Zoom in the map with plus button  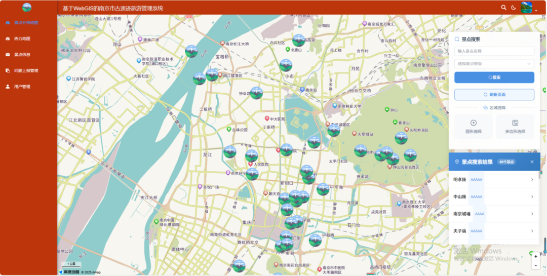pyautogui.click(x=536, y=256)
